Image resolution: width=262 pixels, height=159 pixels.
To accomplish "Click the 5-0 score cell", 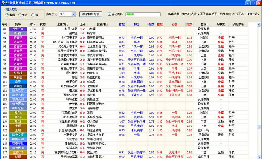I will click(82, 113).
